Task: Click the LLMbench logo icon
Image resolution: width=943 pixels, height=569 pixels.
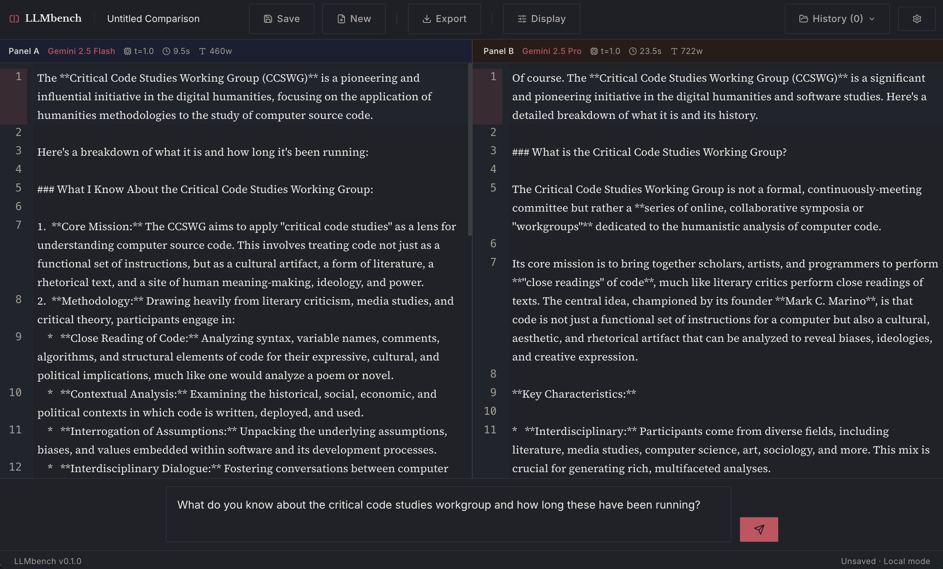Action: coord(14,19)
